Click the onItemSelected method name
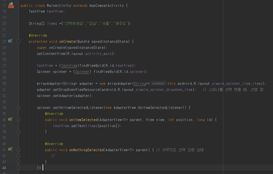 pos(83,120)
